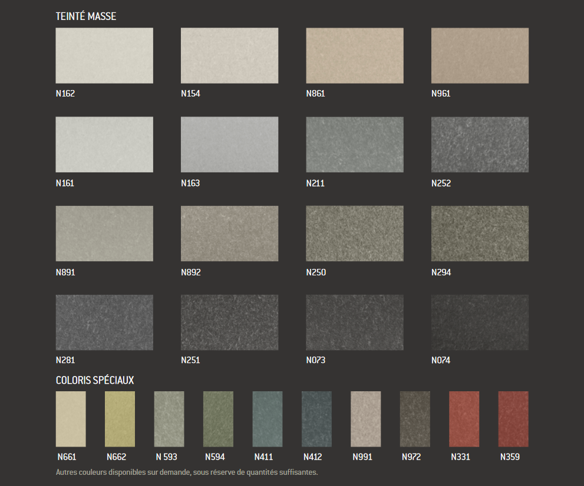Pick the N154 light beige swatch

[229, 55]
